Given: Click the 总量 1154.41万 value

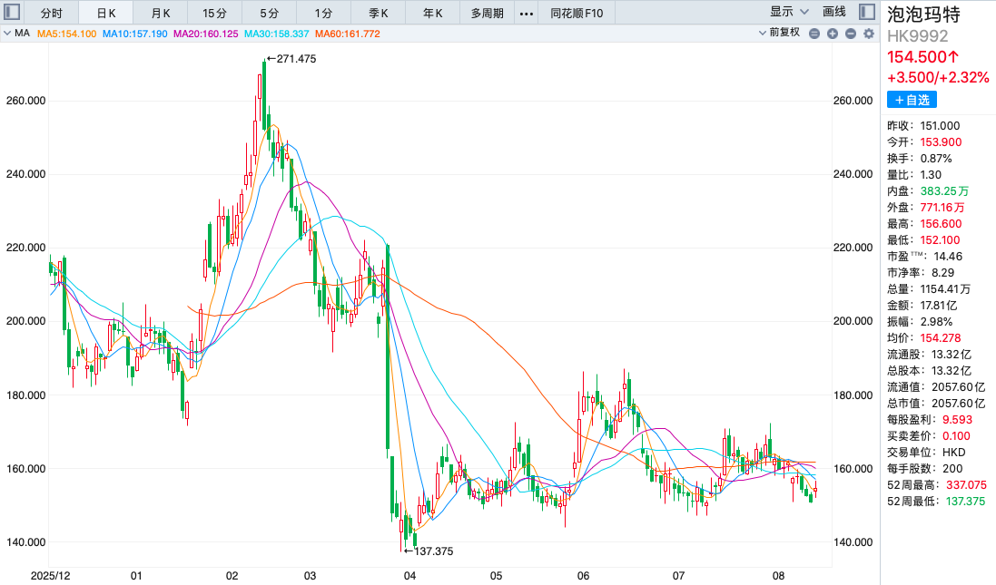Looking at the screenshot, I should 945,289.
